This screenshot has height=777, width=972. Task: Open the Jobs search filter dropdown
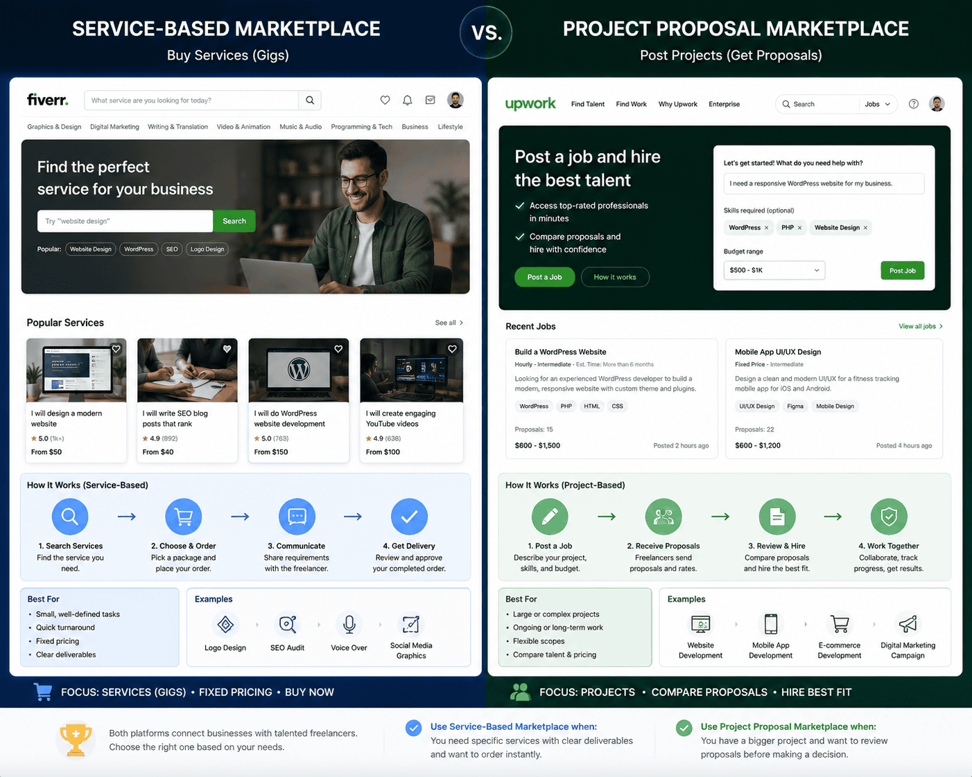tap(878, 104)
